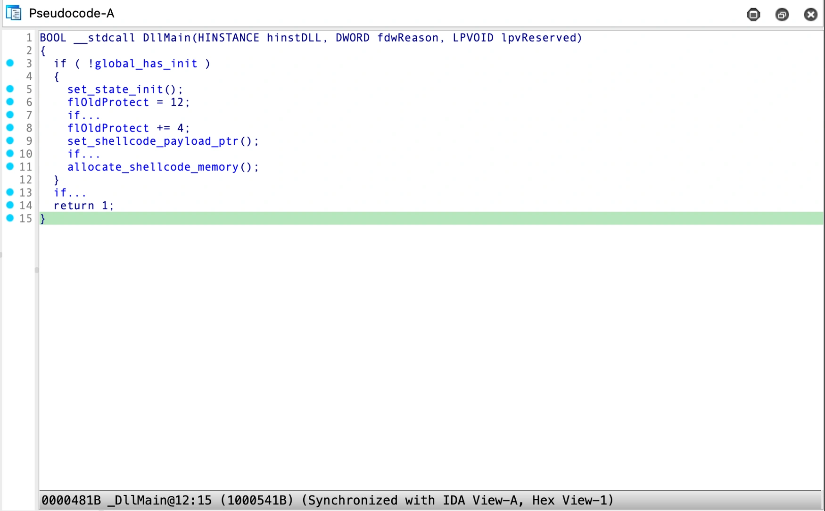Image resolution: width=825 pixels, height=511 pixels.
Task: Click line number 15 in the margin
Action: click(x=25, y=218)
